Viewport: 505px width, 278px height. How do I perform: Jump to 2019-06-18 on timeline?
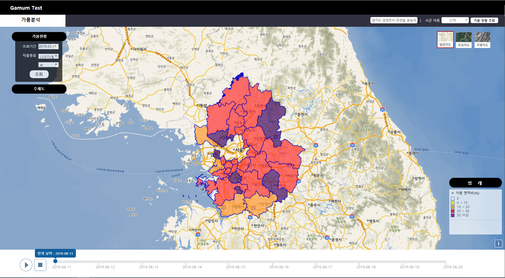(366, 267)
